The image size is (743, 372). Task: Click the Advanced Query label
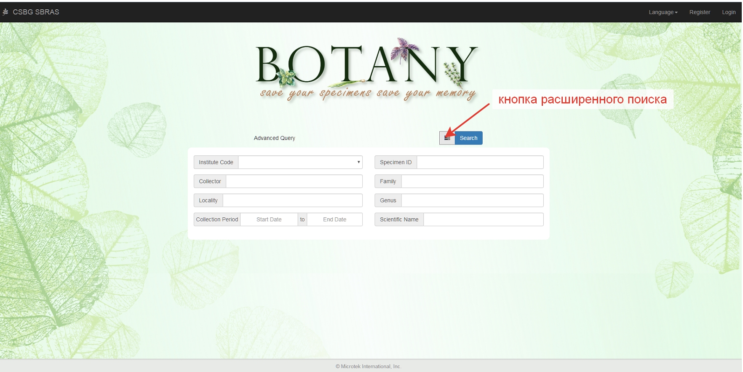[274, 138]
